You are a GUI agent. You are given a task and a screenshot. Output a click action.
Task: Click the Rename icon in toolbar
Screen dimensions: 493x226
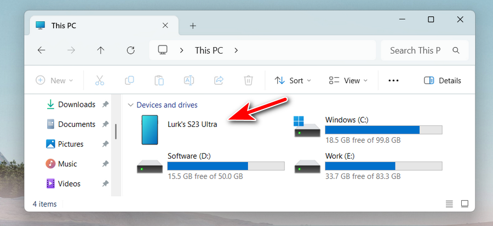[188, 80]
